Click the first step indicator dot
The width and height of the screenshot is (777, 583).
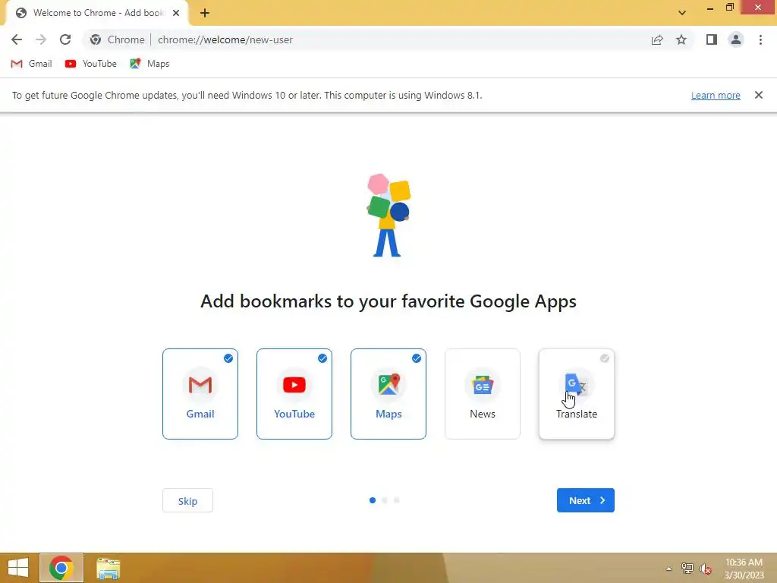pyautogui.click(x=373, y=500)
